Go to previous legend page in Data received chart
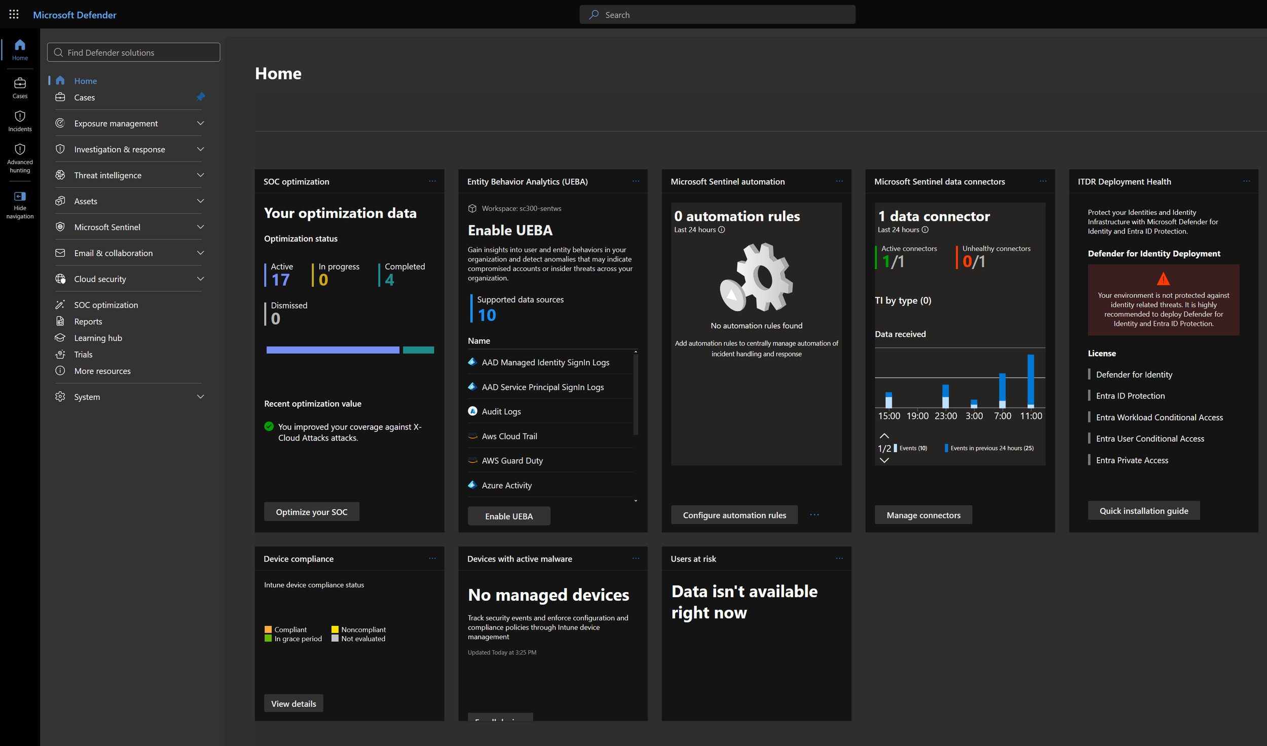 tap(884, 436)
